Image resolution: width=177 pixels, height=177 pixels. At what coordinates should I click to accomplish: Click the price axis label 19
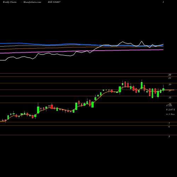170,85
